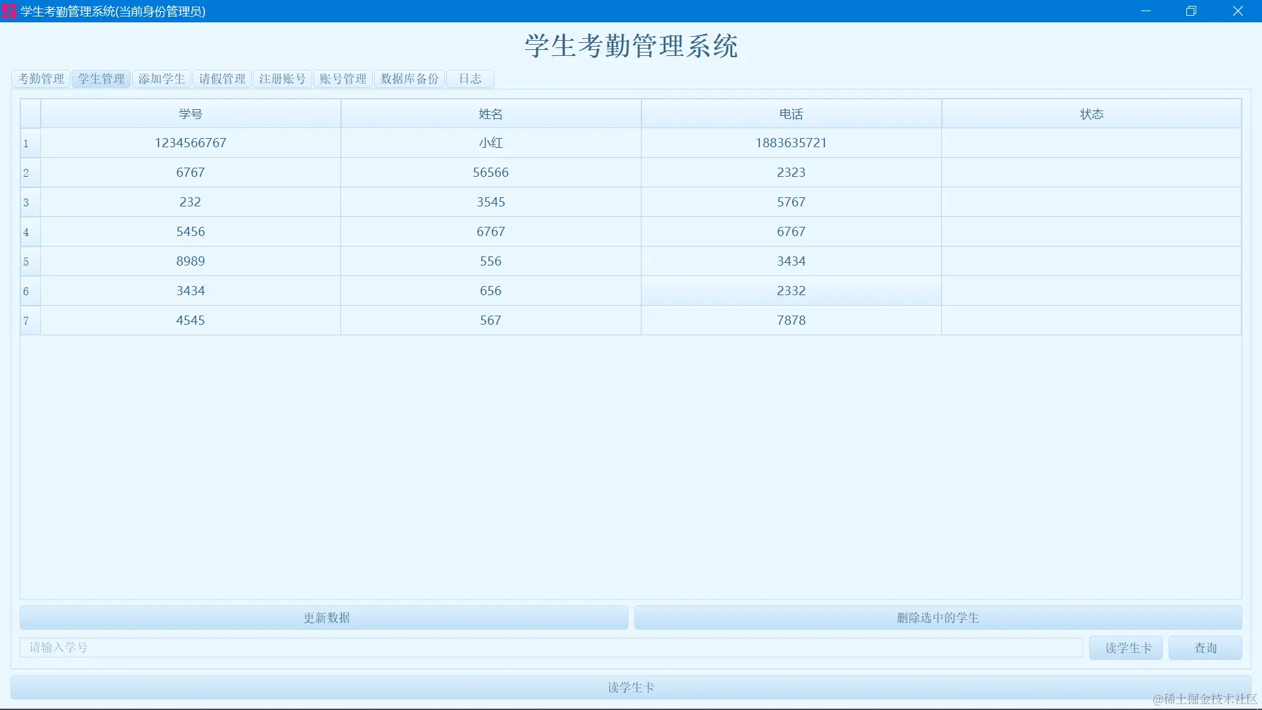Click the 状态 column header

(1092, 114)
